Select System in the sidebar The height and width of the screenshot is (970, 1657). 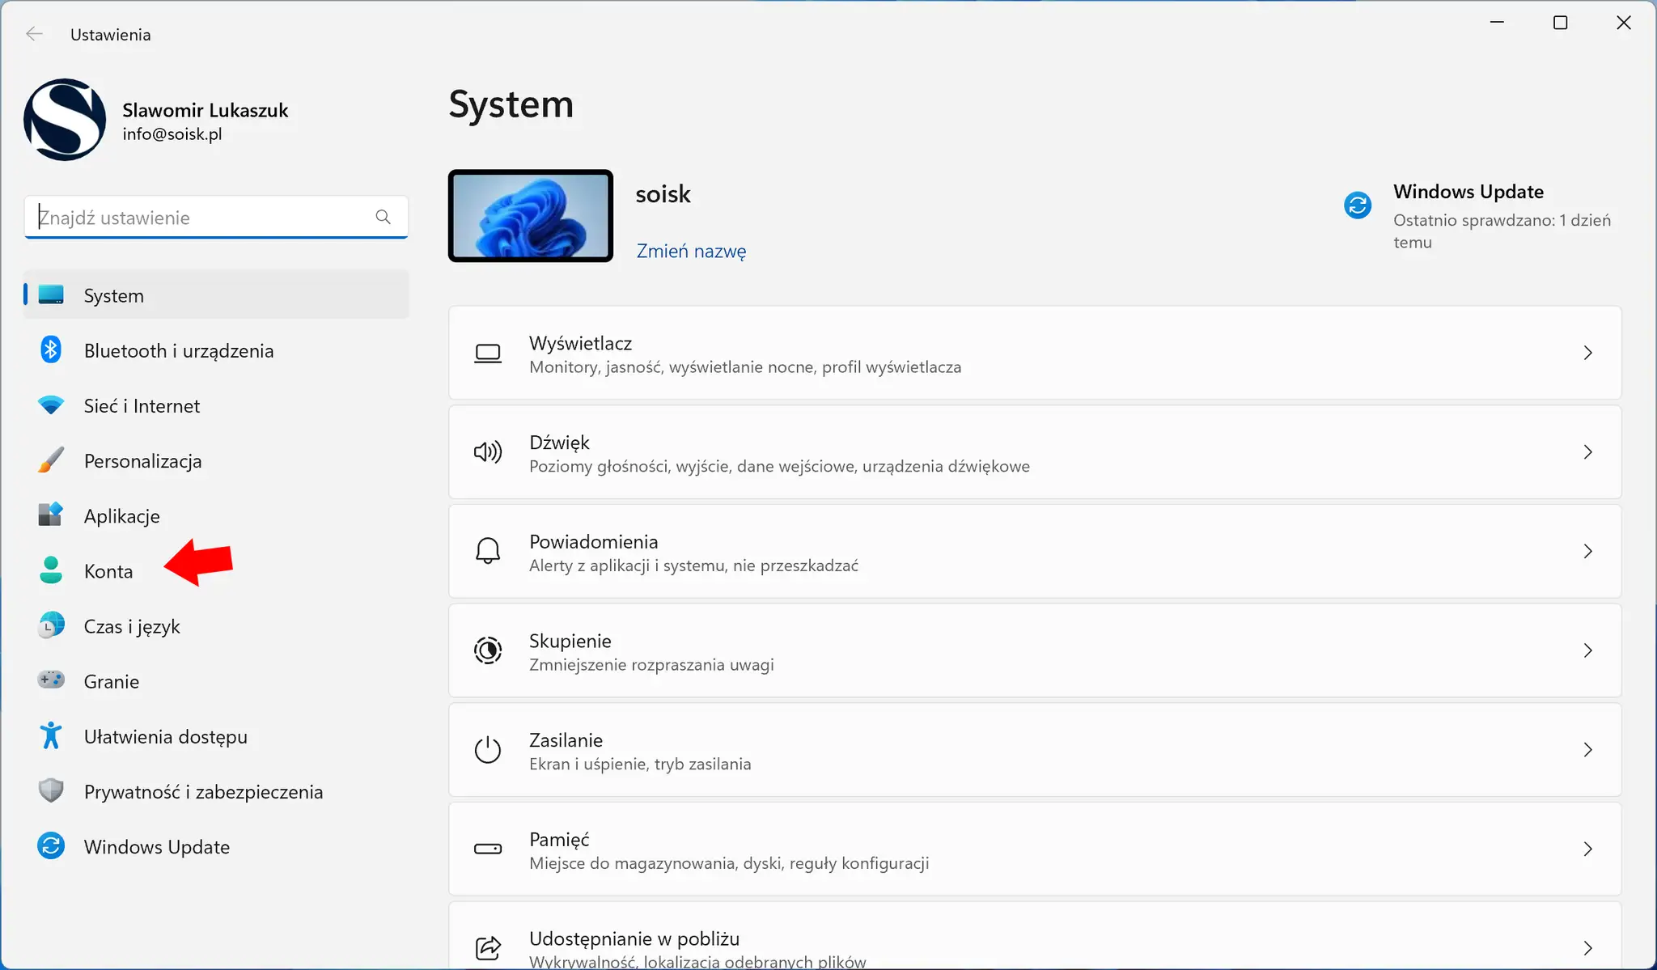[x=113, y=294]
